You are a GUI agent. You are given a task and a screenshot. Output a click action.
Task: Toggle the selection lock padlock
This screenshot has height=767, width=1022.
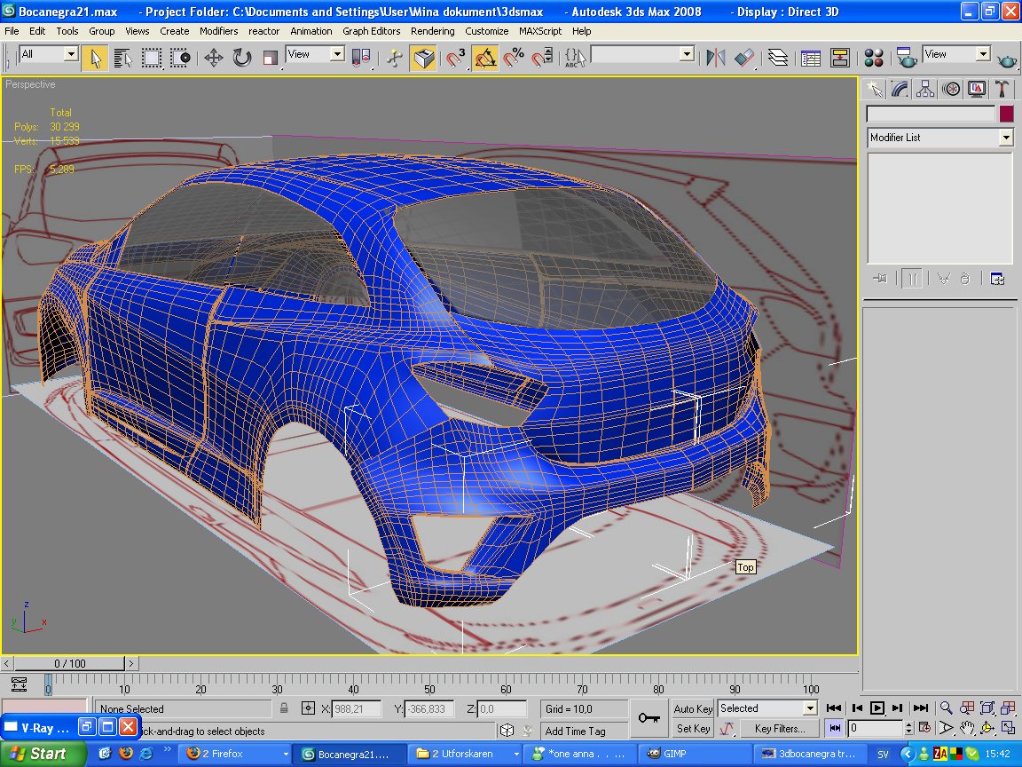click(284, 708)
